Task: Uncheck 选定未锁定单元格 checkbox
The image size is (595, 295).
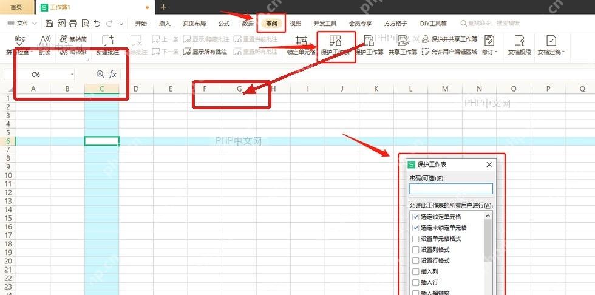Action: click(415, 228)
